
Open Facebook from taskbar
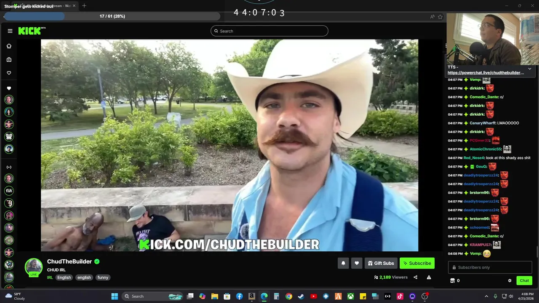(239, 296)
